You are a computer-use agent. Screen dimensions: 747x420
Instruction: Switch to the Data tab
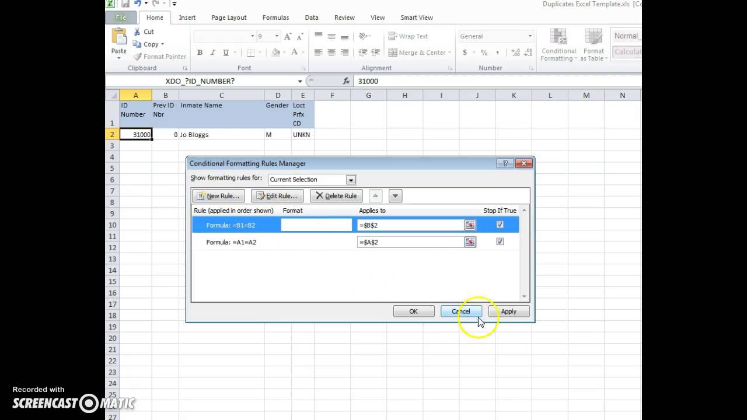point(312,17)
